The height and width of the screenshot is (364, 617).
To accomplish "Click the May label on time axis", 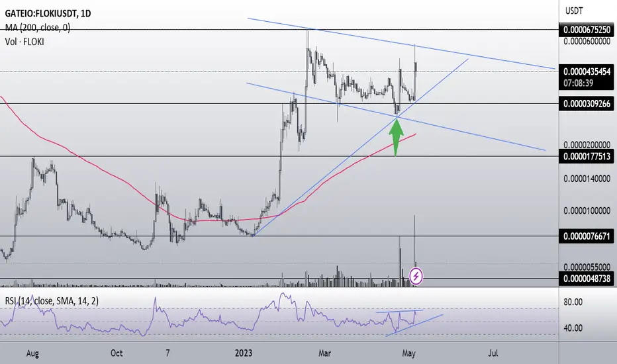I will click(x=409, y=353).
